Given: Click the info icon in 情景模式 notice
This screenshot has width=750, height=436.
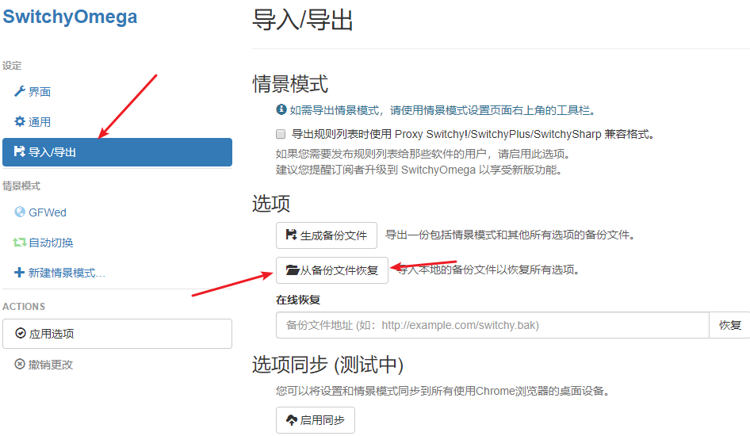Looking at the screenshot, I should tap(281, 109).
